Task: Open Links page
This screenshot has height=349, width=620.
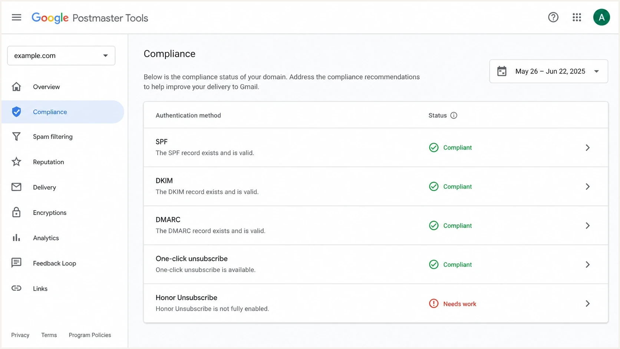Action: point(40,289)
